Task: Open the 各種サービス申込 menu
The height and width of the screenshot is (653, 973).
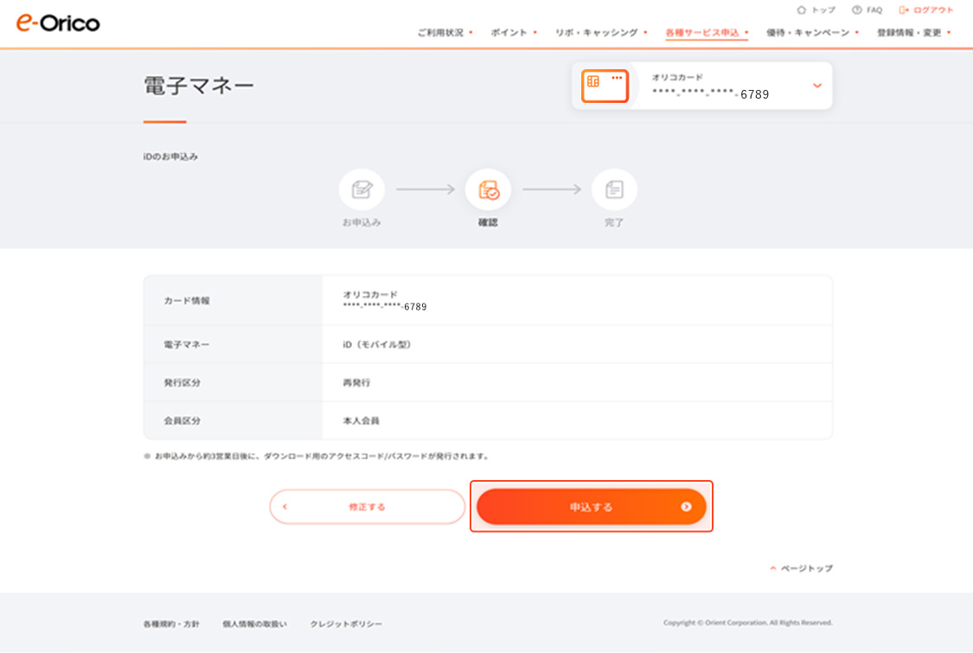Action: tap(707, 33)
